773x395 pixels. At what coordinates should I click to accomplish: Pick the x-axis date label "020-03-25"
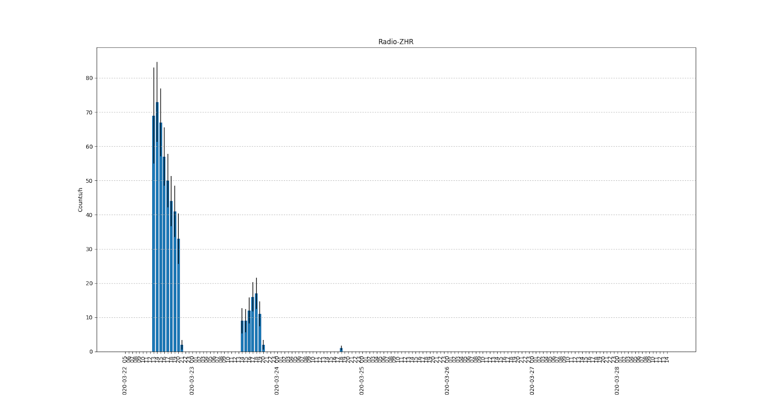(362, 381)
